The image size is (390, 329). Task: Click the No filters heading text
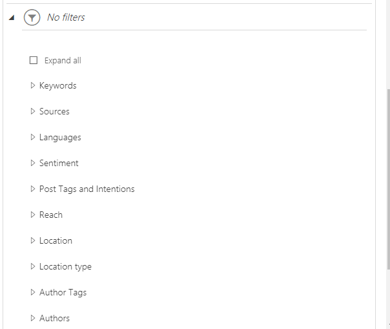click(66, 17)
